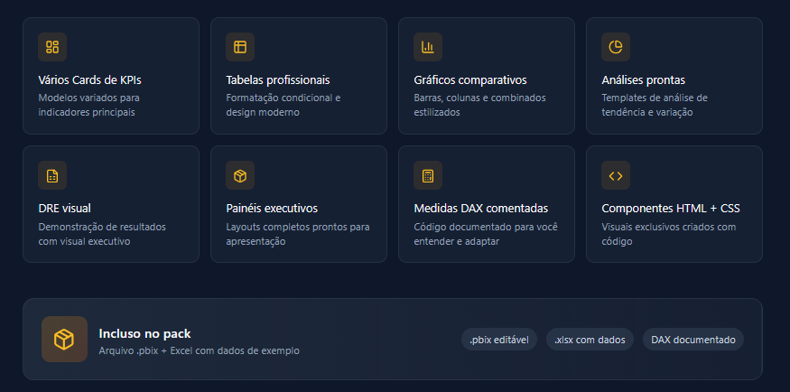Select the .xlsx com dados tag
790x392 pixels.
(x=590, y=340)
